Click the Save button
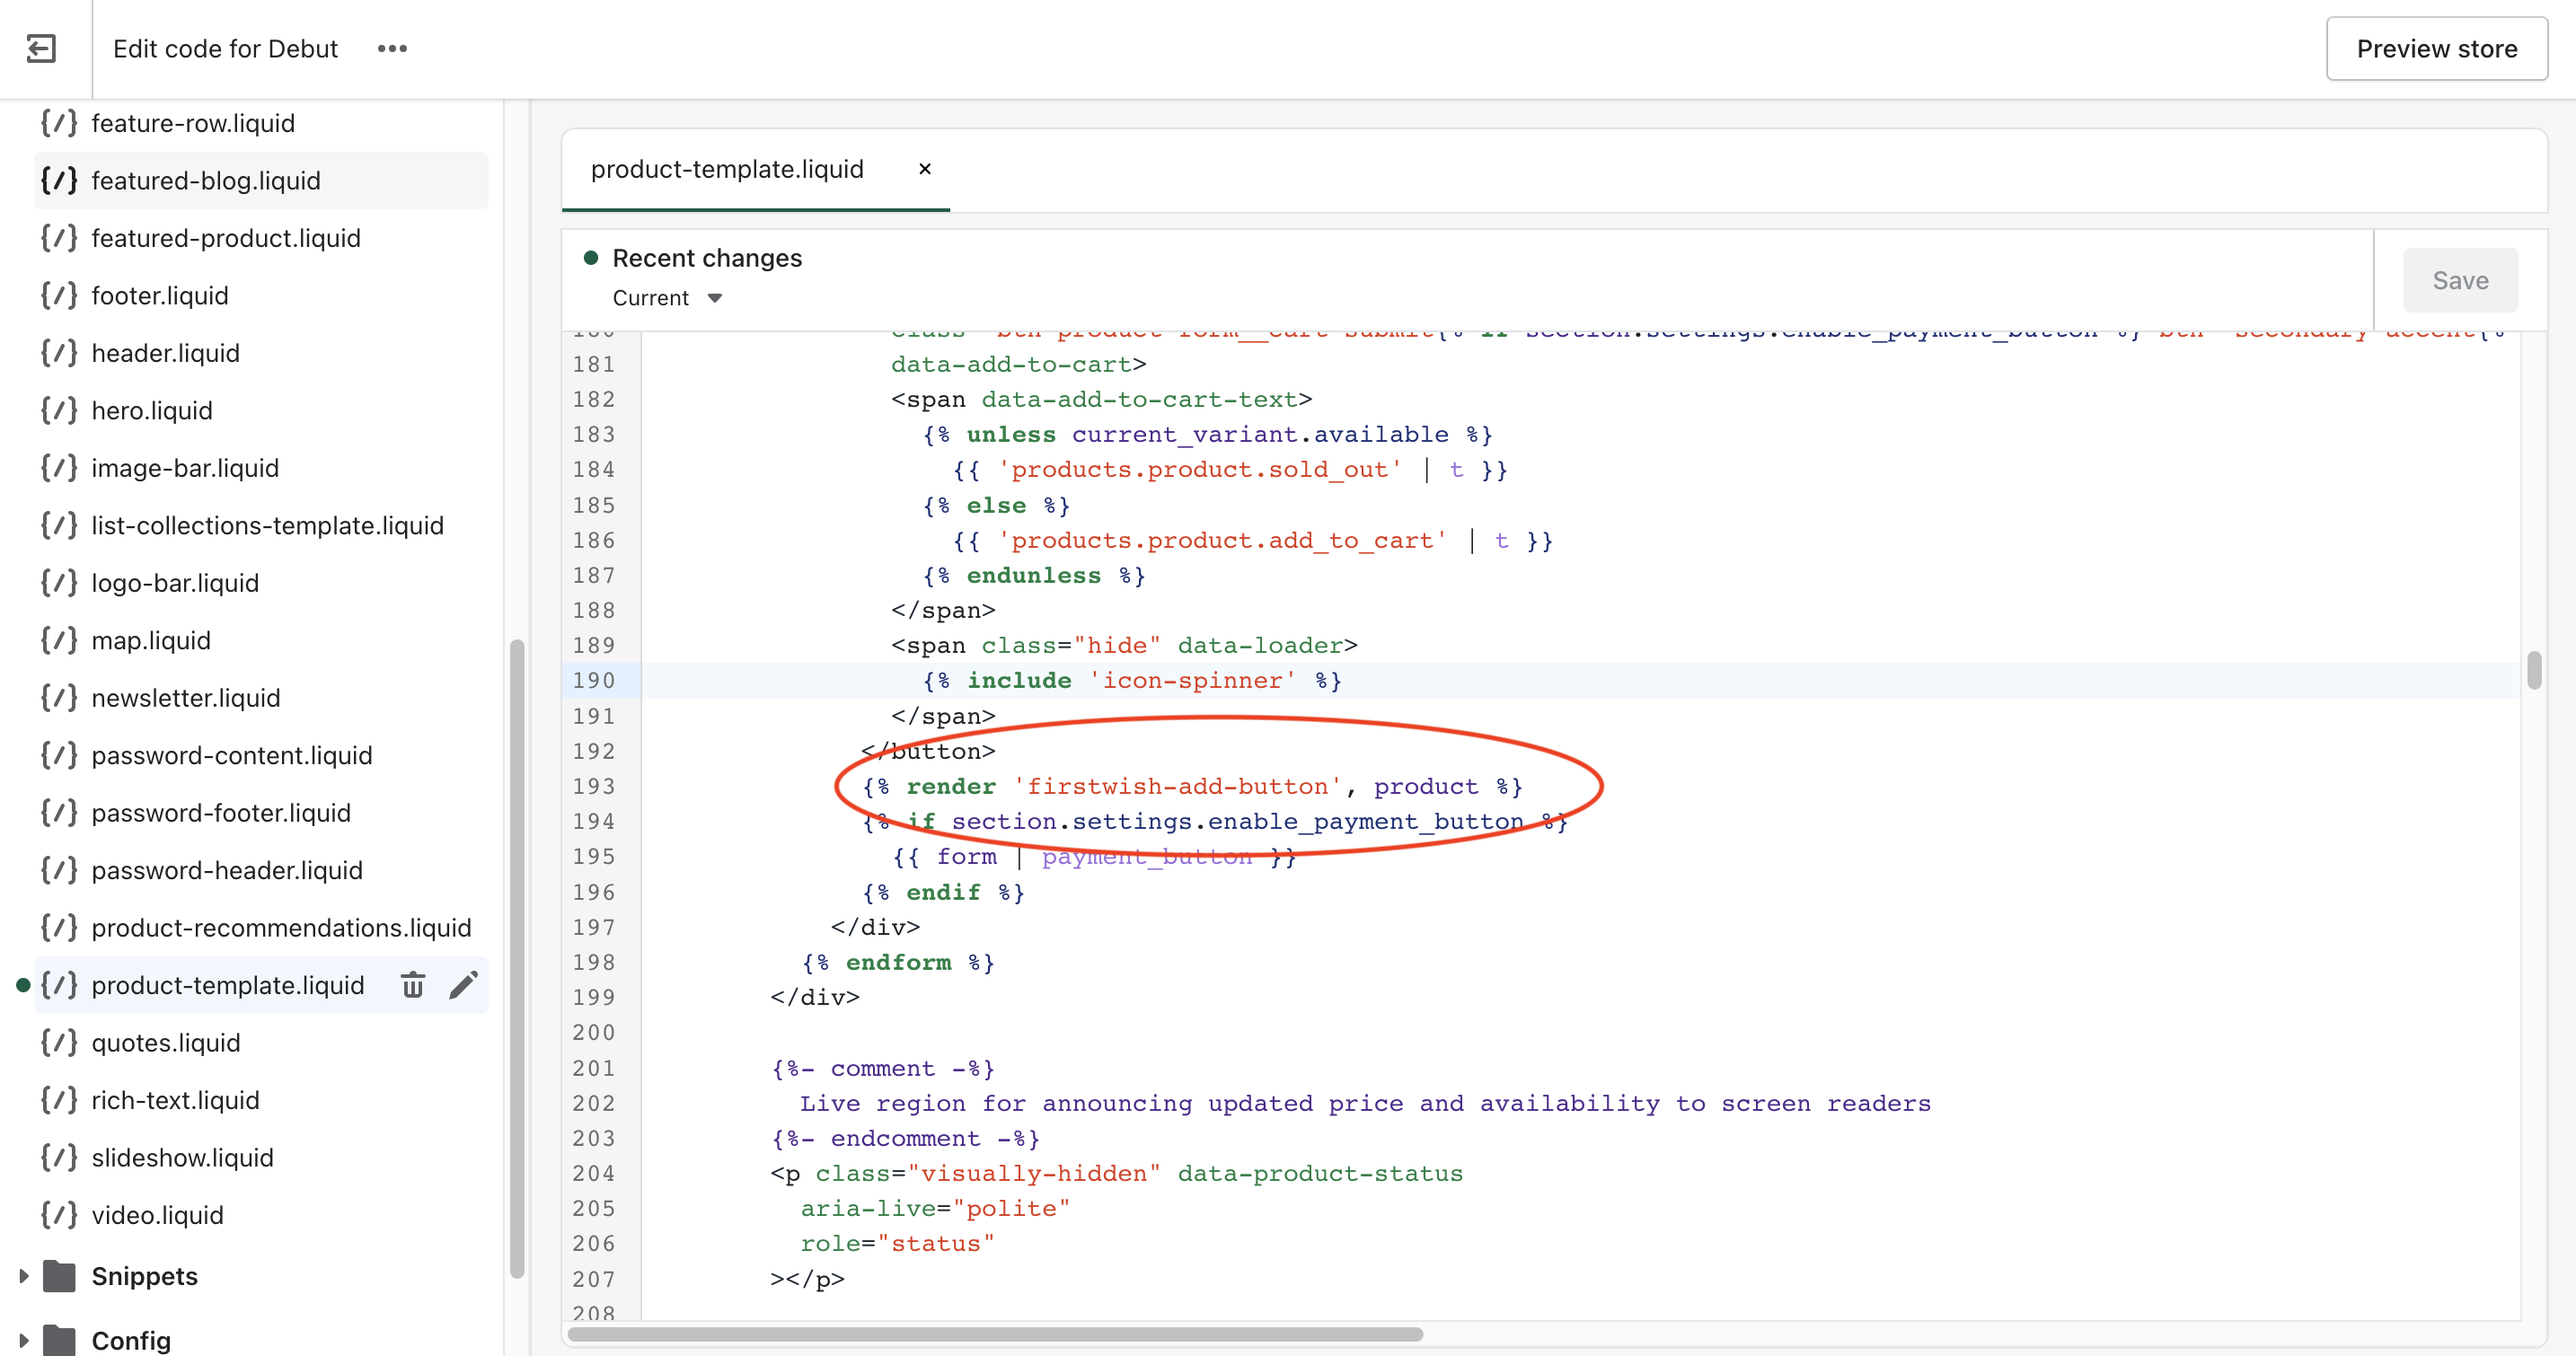The image size is (2576, 1356). pos(2460,281)
